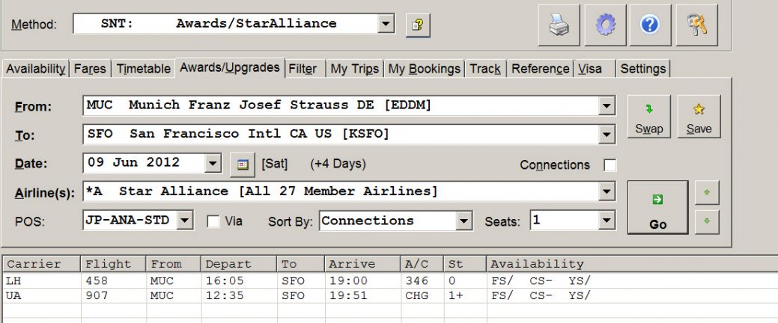Open the My Bookings tab
778x323 pixels.
pos(424,69)
